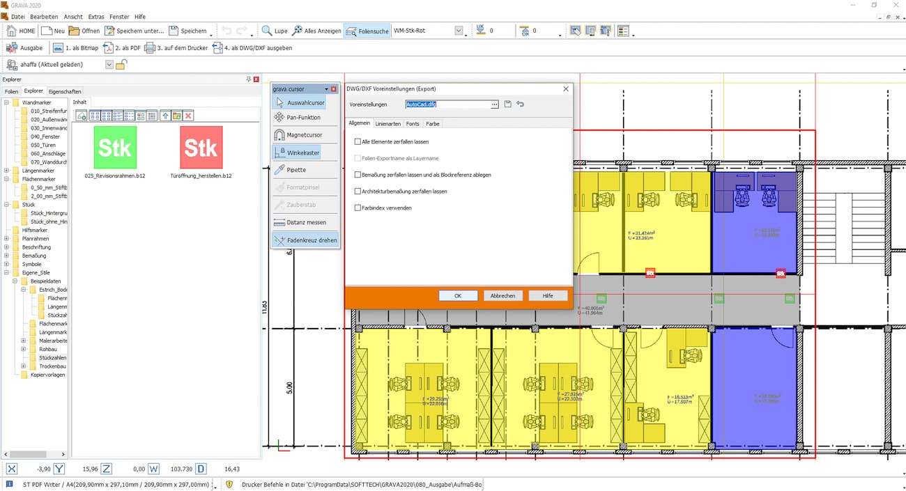
Task: Enable Alle Elemente zerfallen lassen checkbox
Action: 358,141
